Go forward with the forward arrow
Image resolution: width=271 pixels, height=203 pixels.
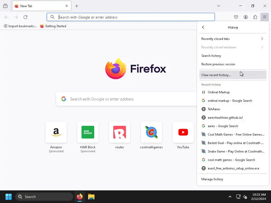[16, 17]
